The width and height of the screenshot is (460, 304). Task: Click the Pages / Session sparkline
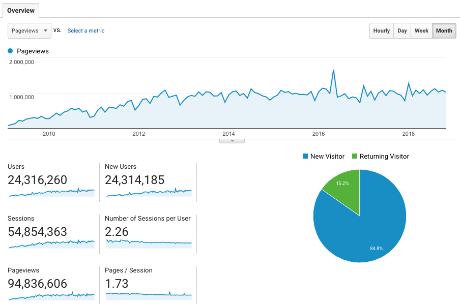pos(148,294)
